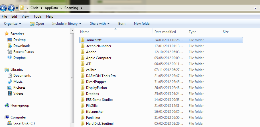Select the .techniclauncher folder icon
Screen dimensions: 260x127
(83, 46)
